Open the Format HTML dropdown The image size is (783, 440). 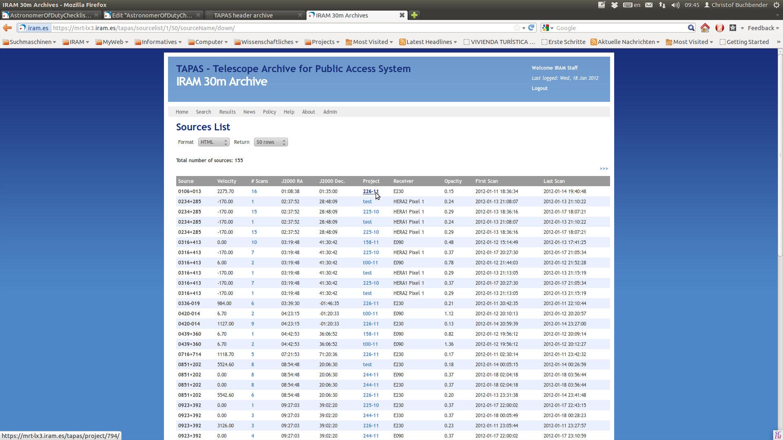pyautogui.click(x=213, y=142)
